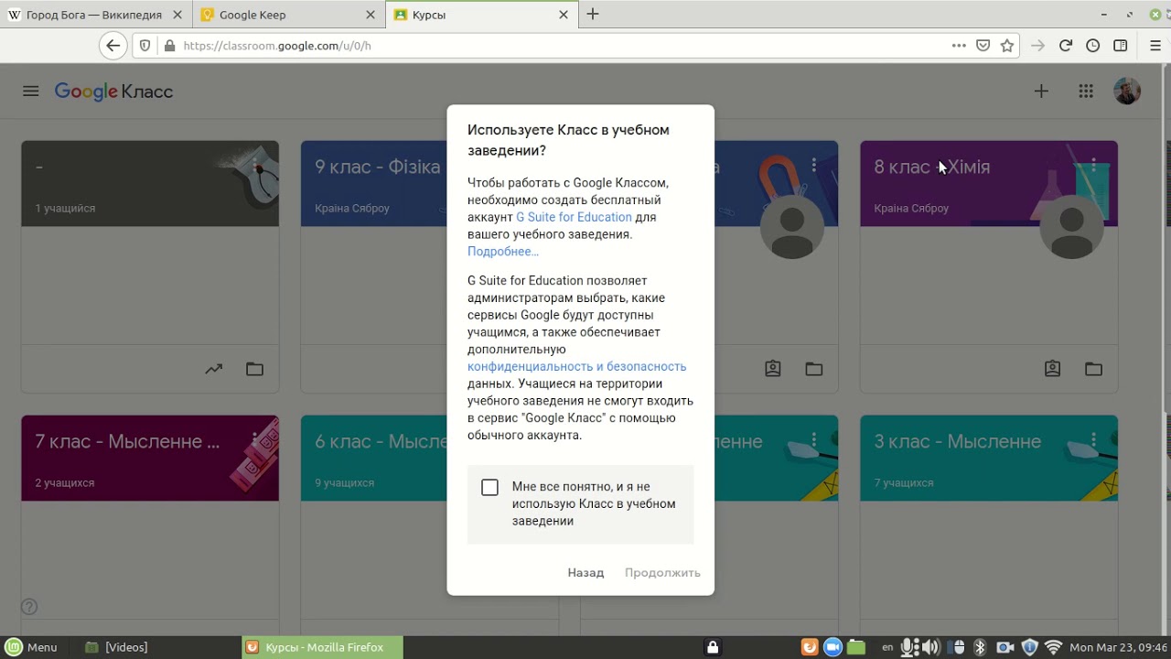Open the volume speaker tray icon

[932, 647]
